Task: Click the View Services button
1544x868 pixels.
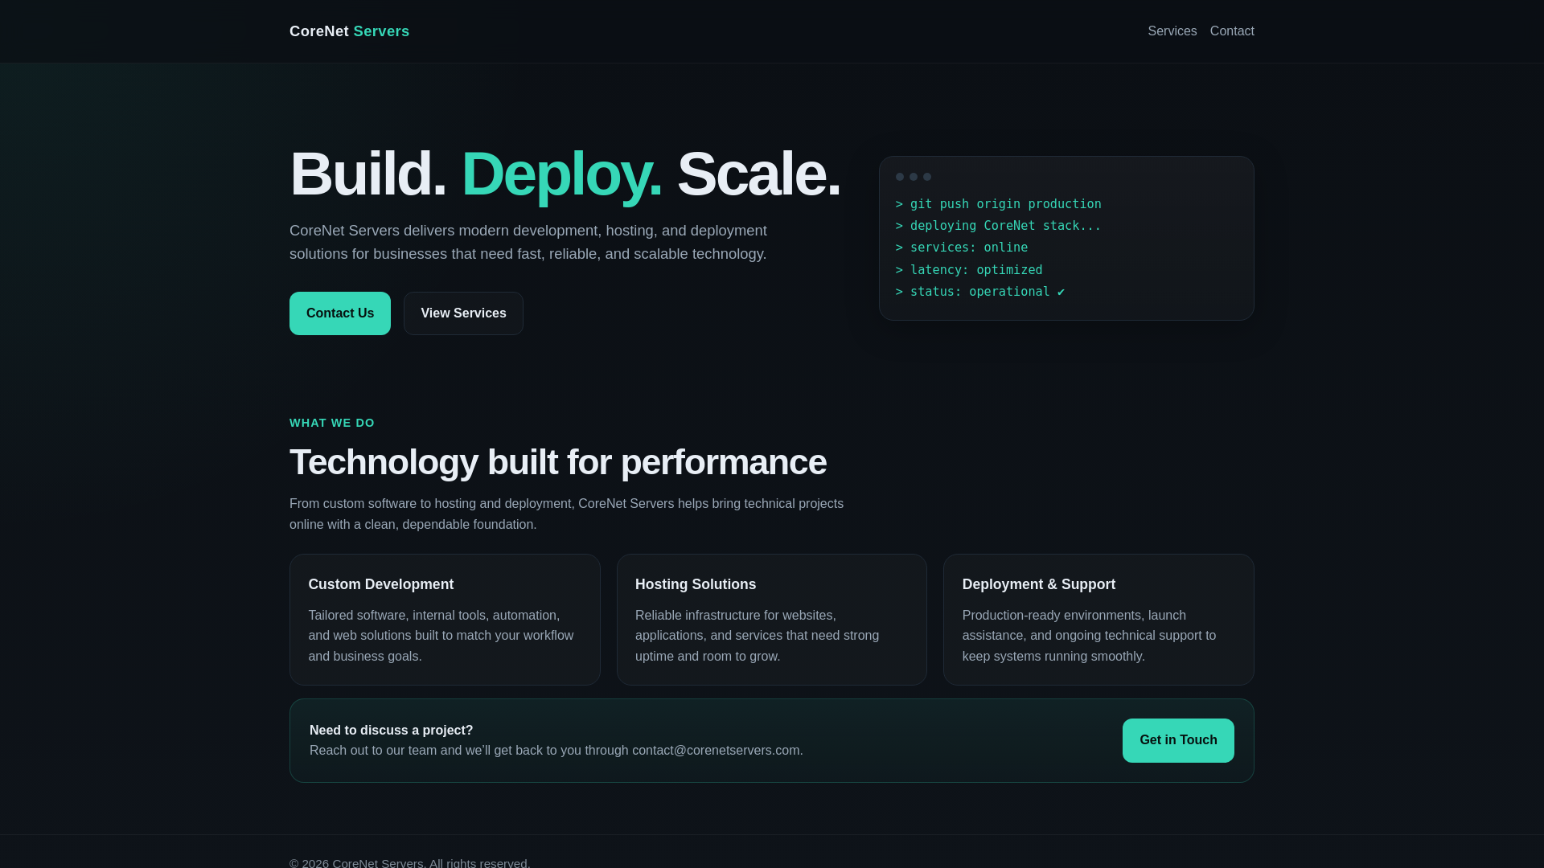Action: tap(463, 313)
